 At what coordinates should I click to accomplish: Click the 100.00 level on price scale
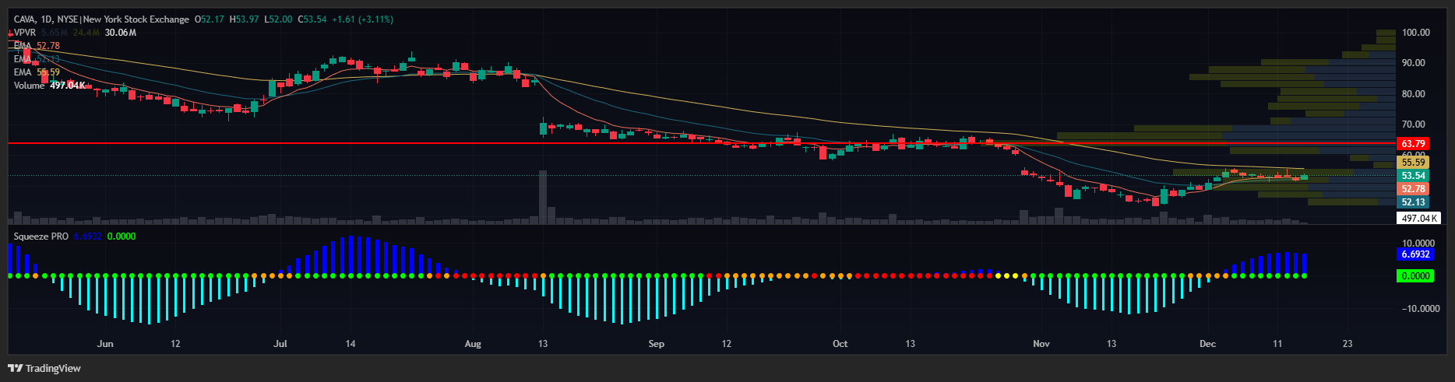[1415, 33]
